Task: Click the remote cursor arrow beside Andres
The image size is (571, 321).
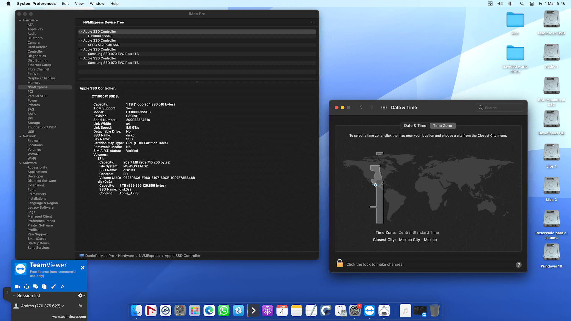Action: coord(80,306)
